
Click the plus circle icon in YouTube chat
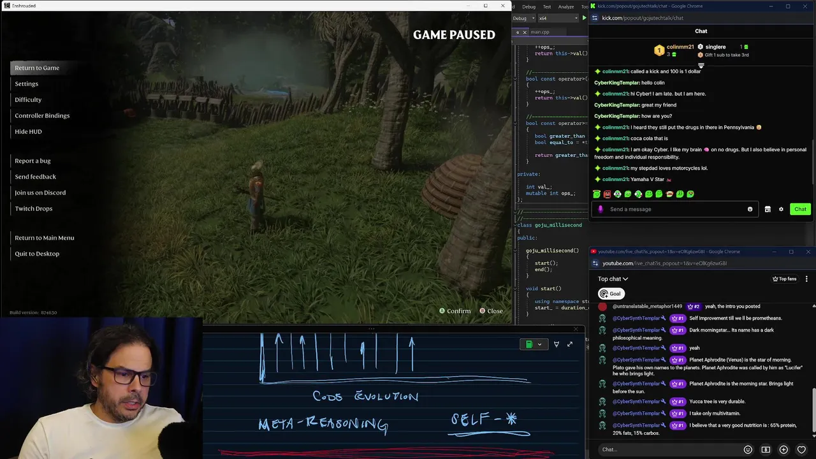pyautogui.click(x=783, y=449)
